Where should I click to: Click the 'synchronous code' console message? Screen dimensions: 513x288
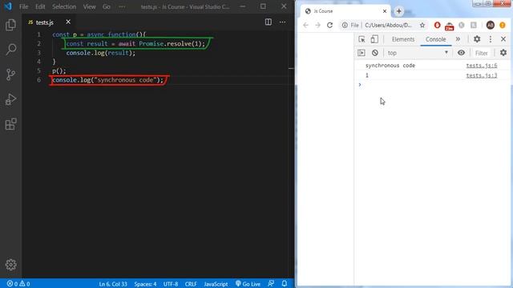click(x=390, y=66)
